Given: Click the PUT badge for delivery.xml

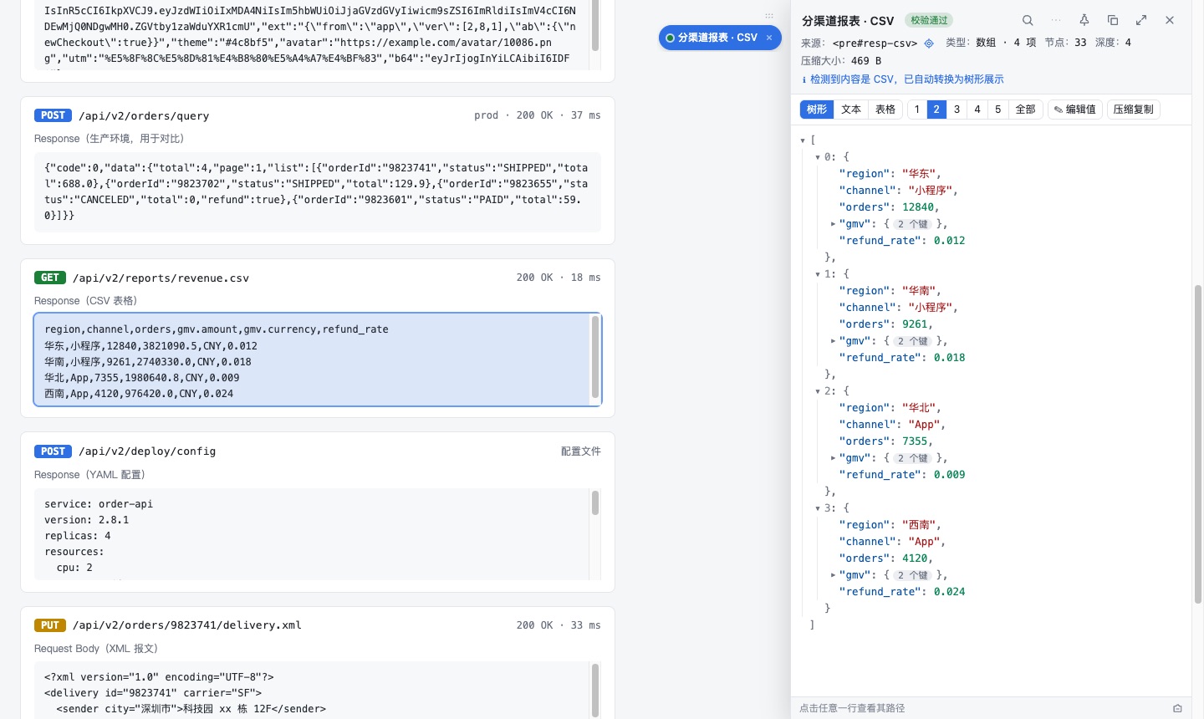Looking at the screenshot, I should tap(50, 625).
